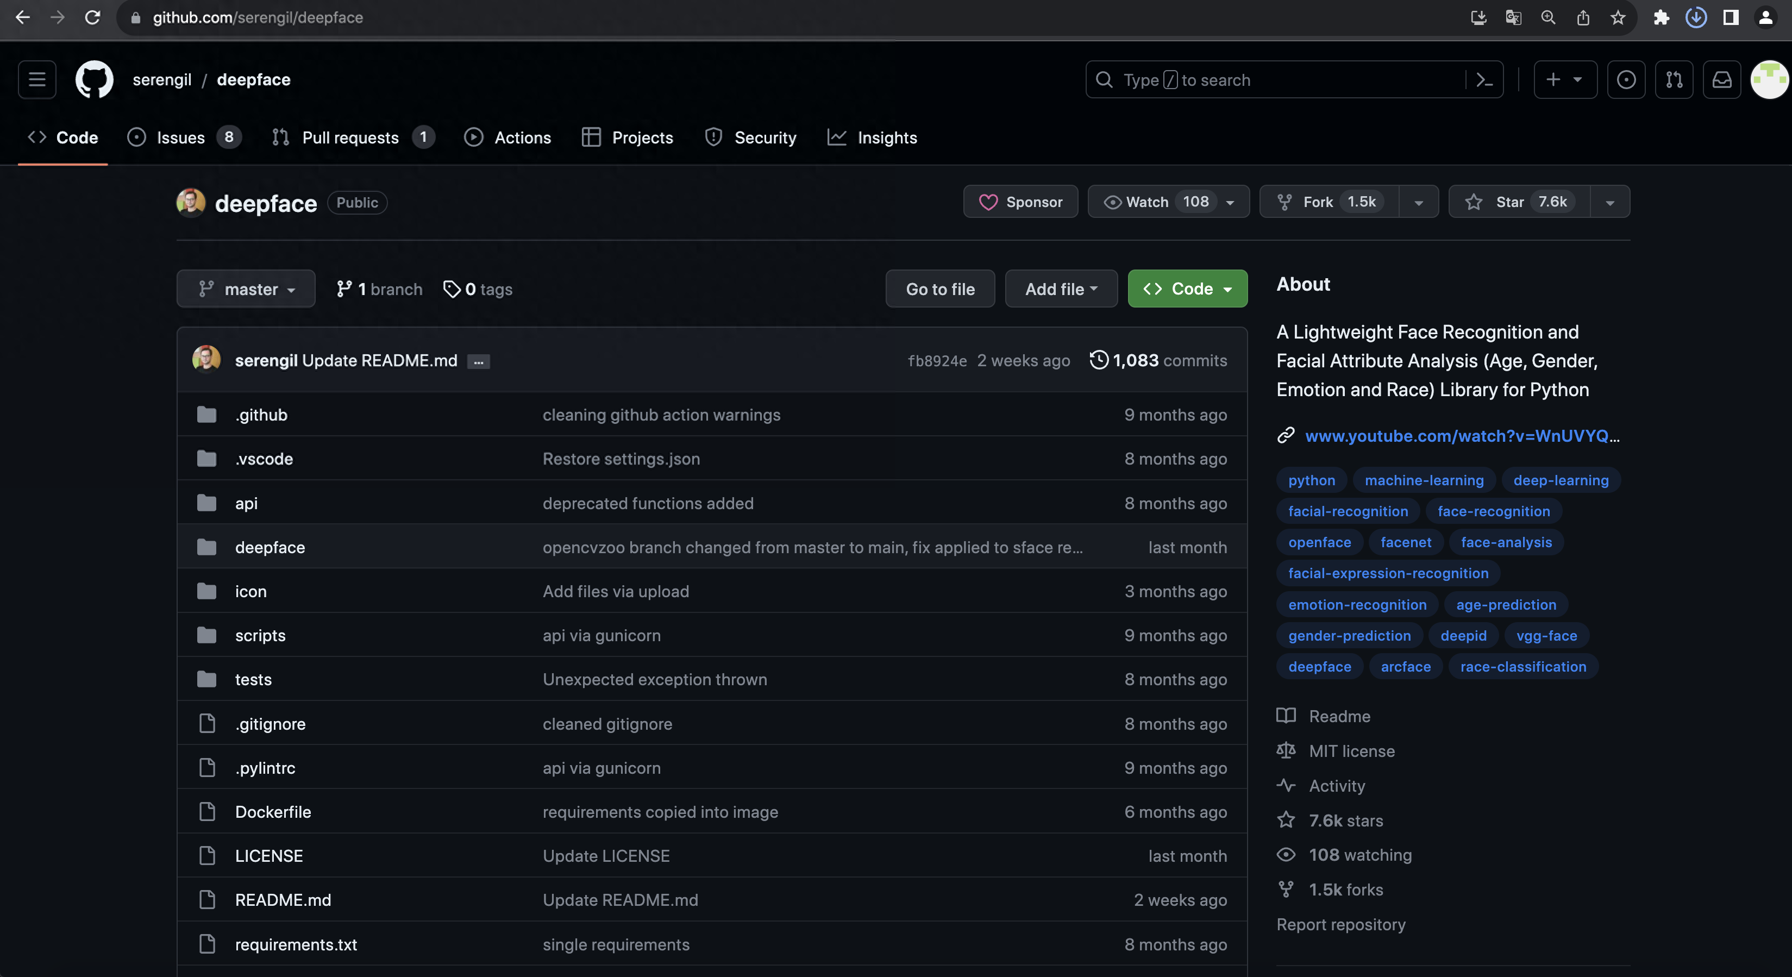This screenshot has height=977, width=1792.
Task: Open browser downloads icon
Action: tap(1696, 17)
